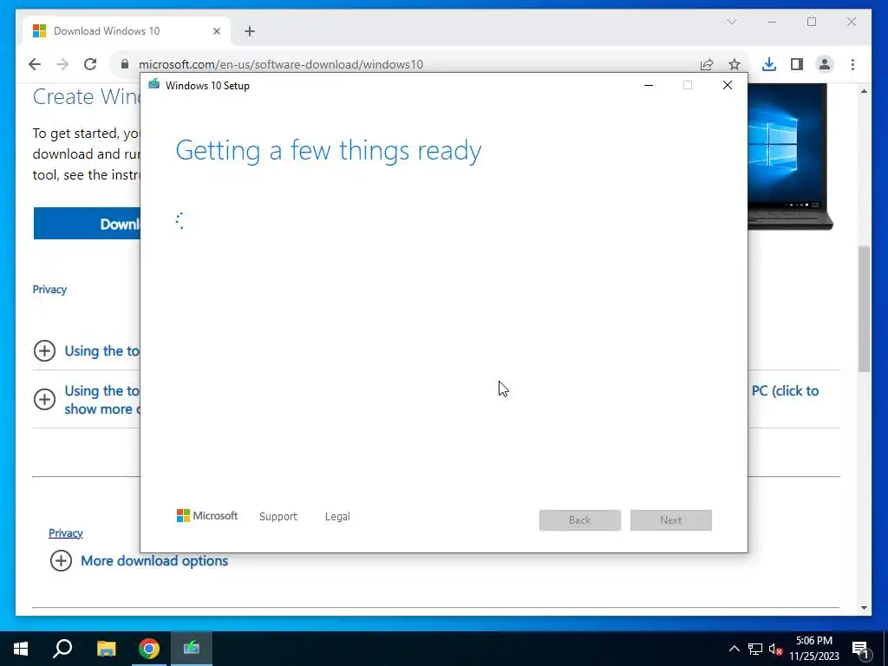Screen dimensions: 888x666
Task: Close the Chrome window
Action: click(x=852, y=22)
